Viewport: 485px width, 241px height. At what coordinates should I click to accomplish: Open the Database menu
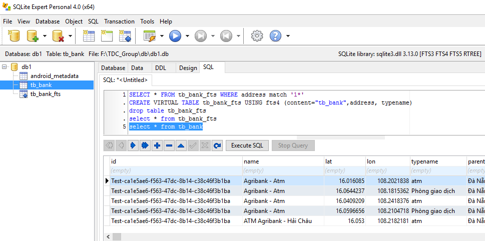[48, 21]
